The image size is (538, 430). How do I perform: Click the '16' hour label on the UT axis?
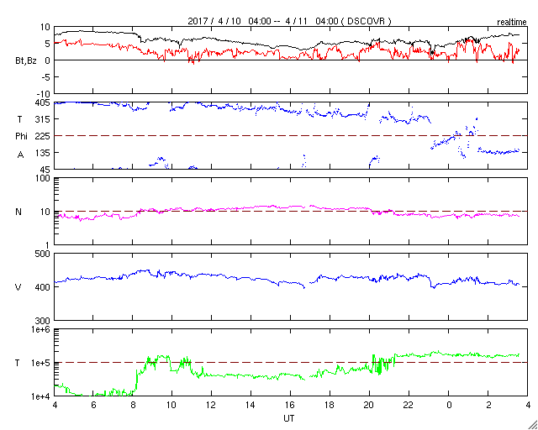click(290, 405)
